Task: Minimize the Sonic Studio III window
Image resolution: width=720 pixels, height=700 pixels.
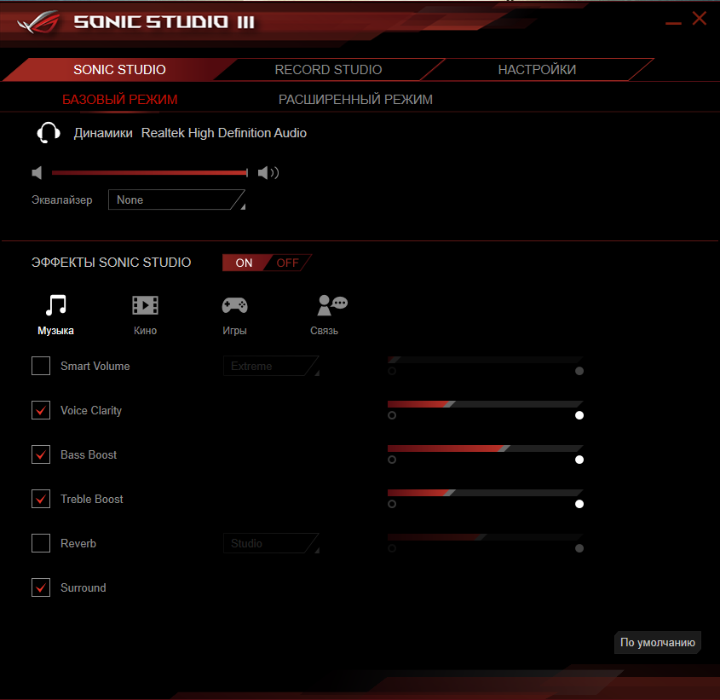Action: tap(673, 23)
